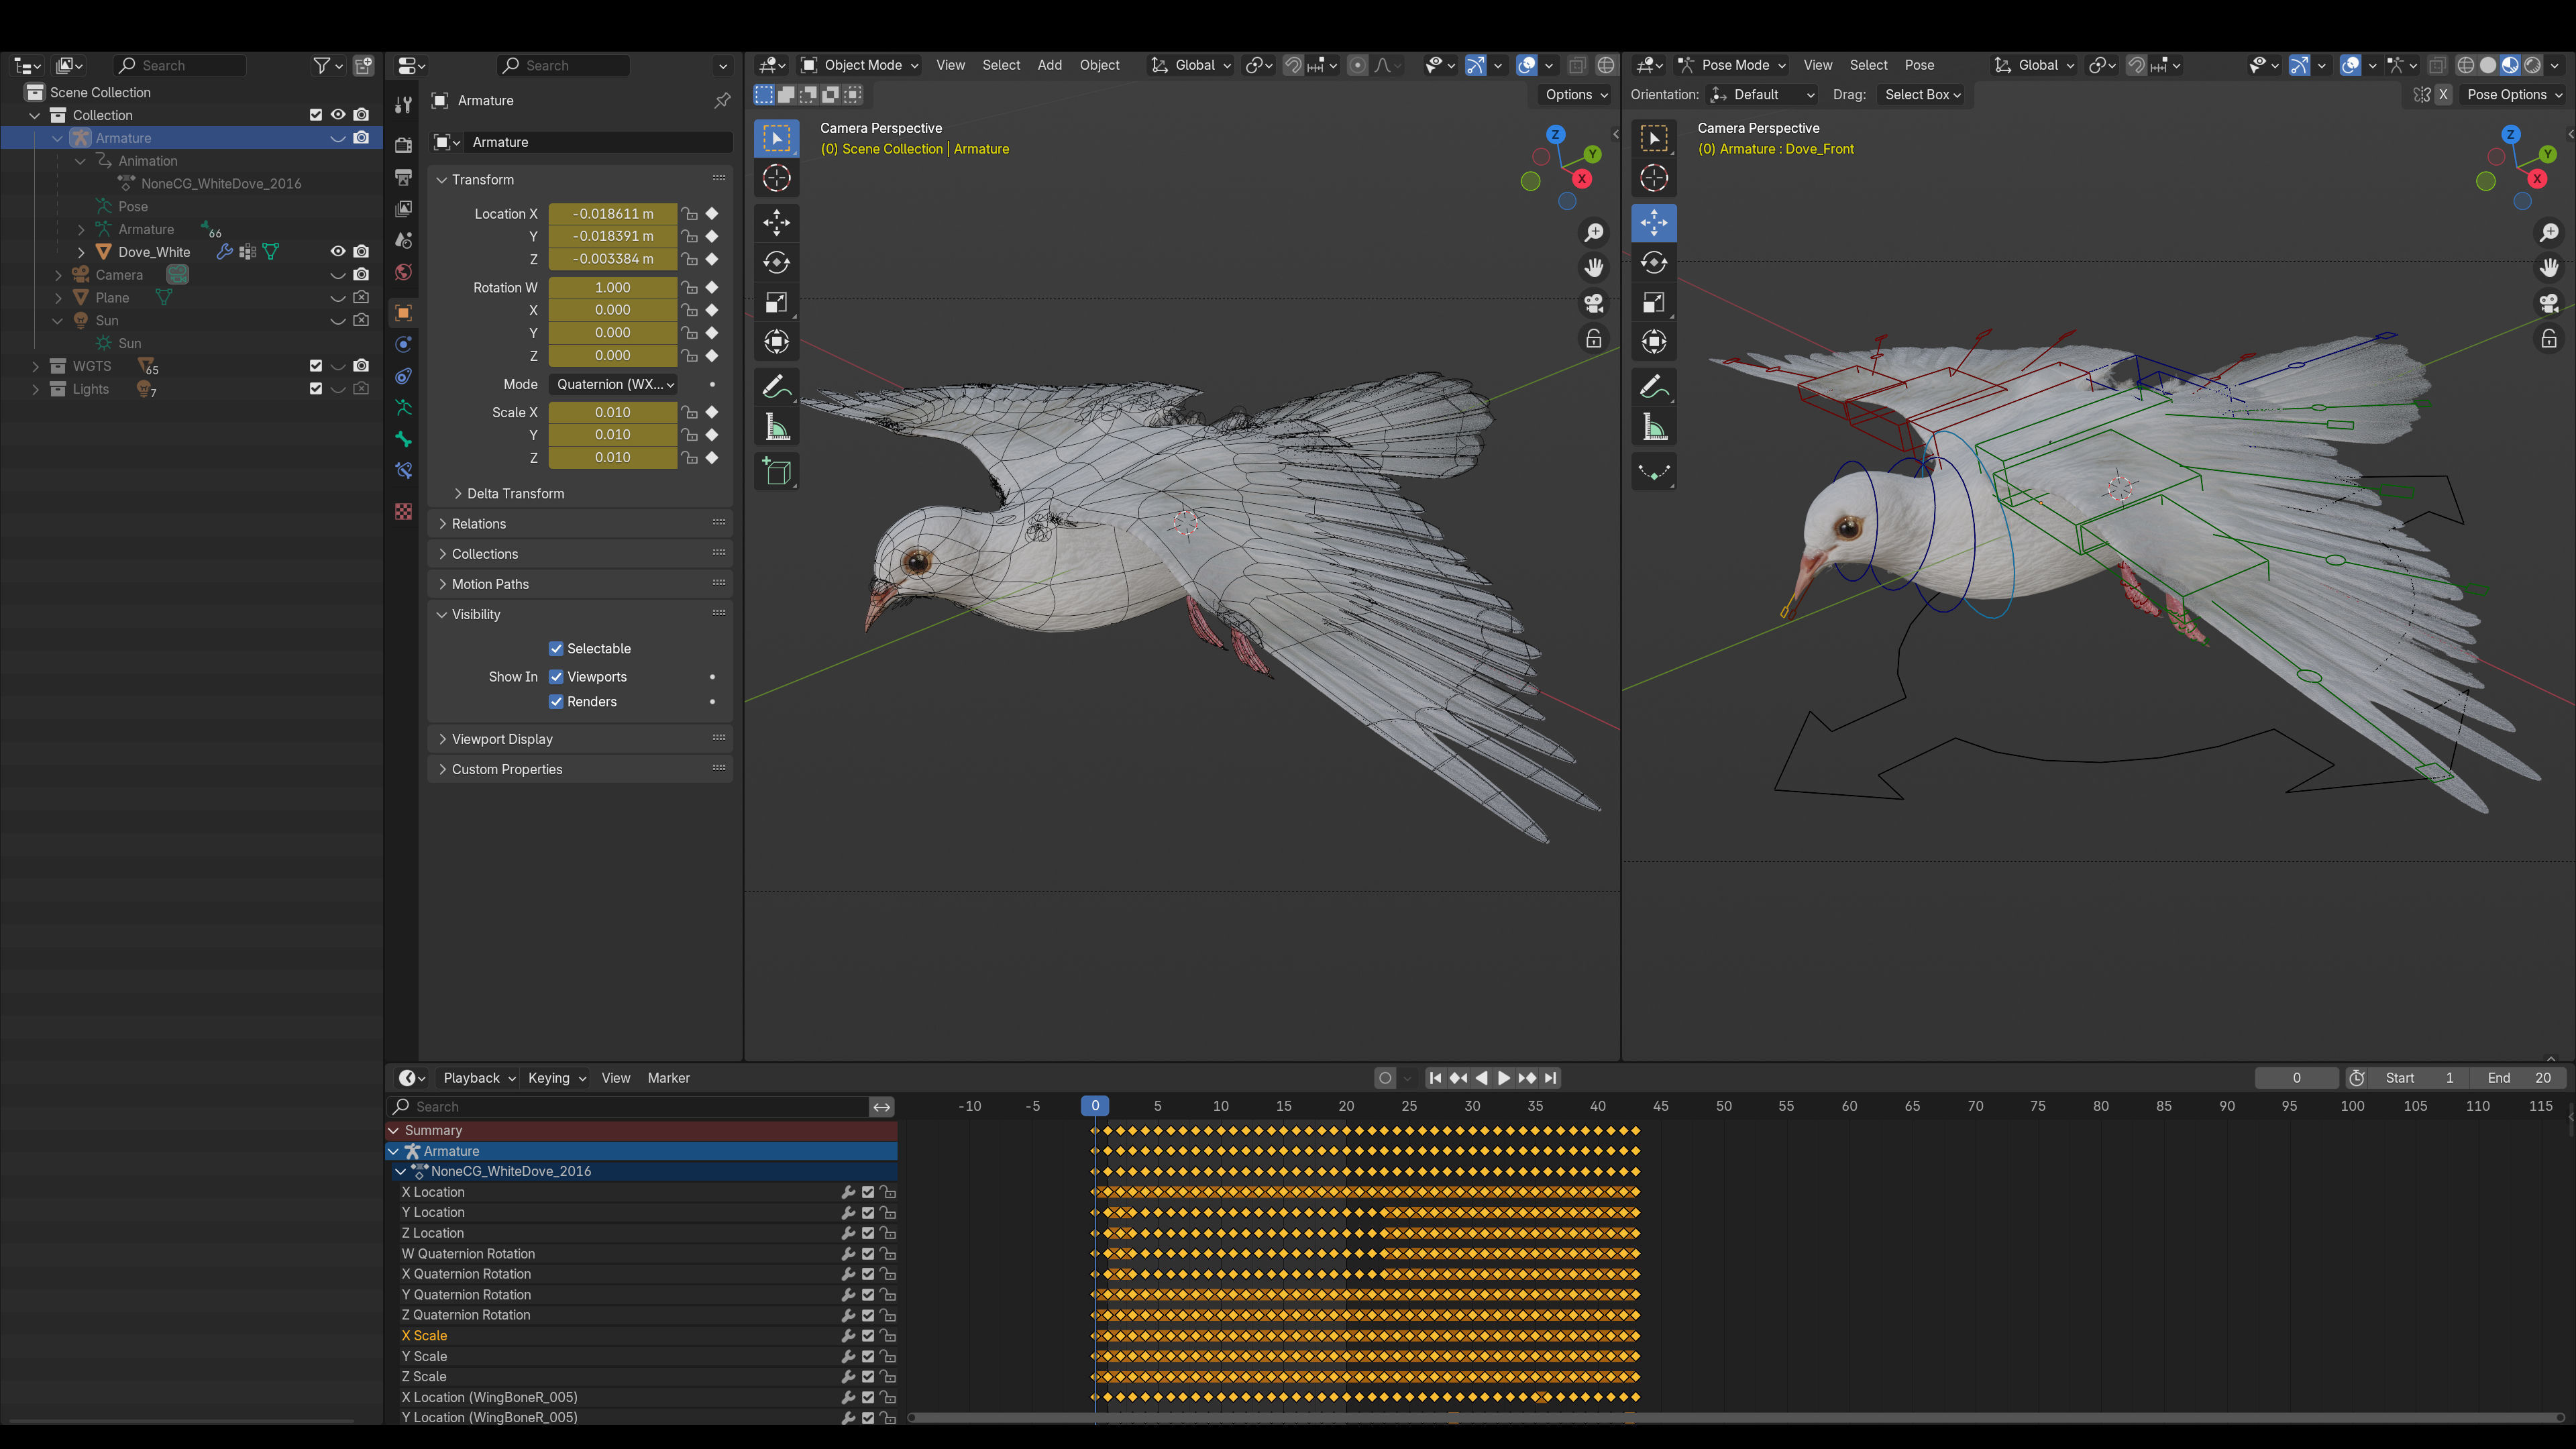The width and height of the screenshot is (2576, 1449).
Task: Click the Add Cube tool icon
Action: [776, 471]
